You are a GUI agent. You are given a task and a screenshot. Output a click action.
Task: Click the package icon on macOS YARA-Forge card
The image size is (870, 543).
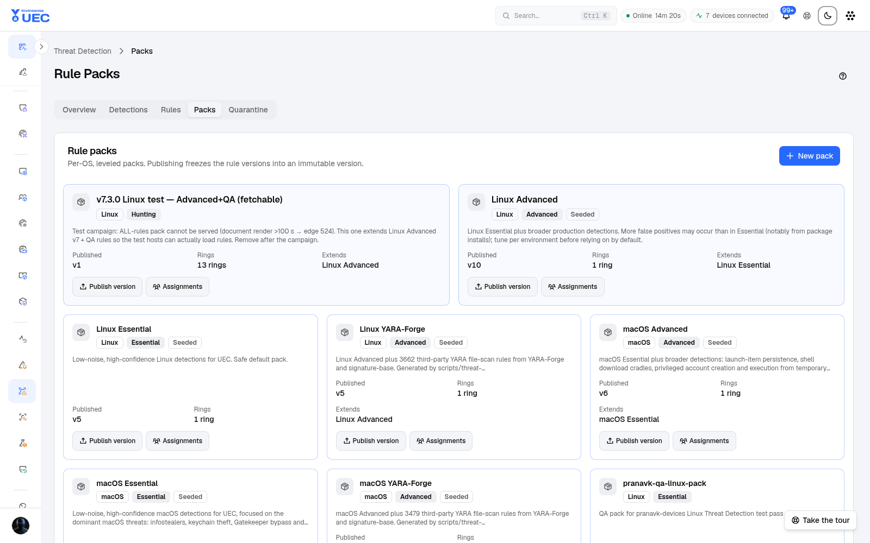tap(345, 487)
